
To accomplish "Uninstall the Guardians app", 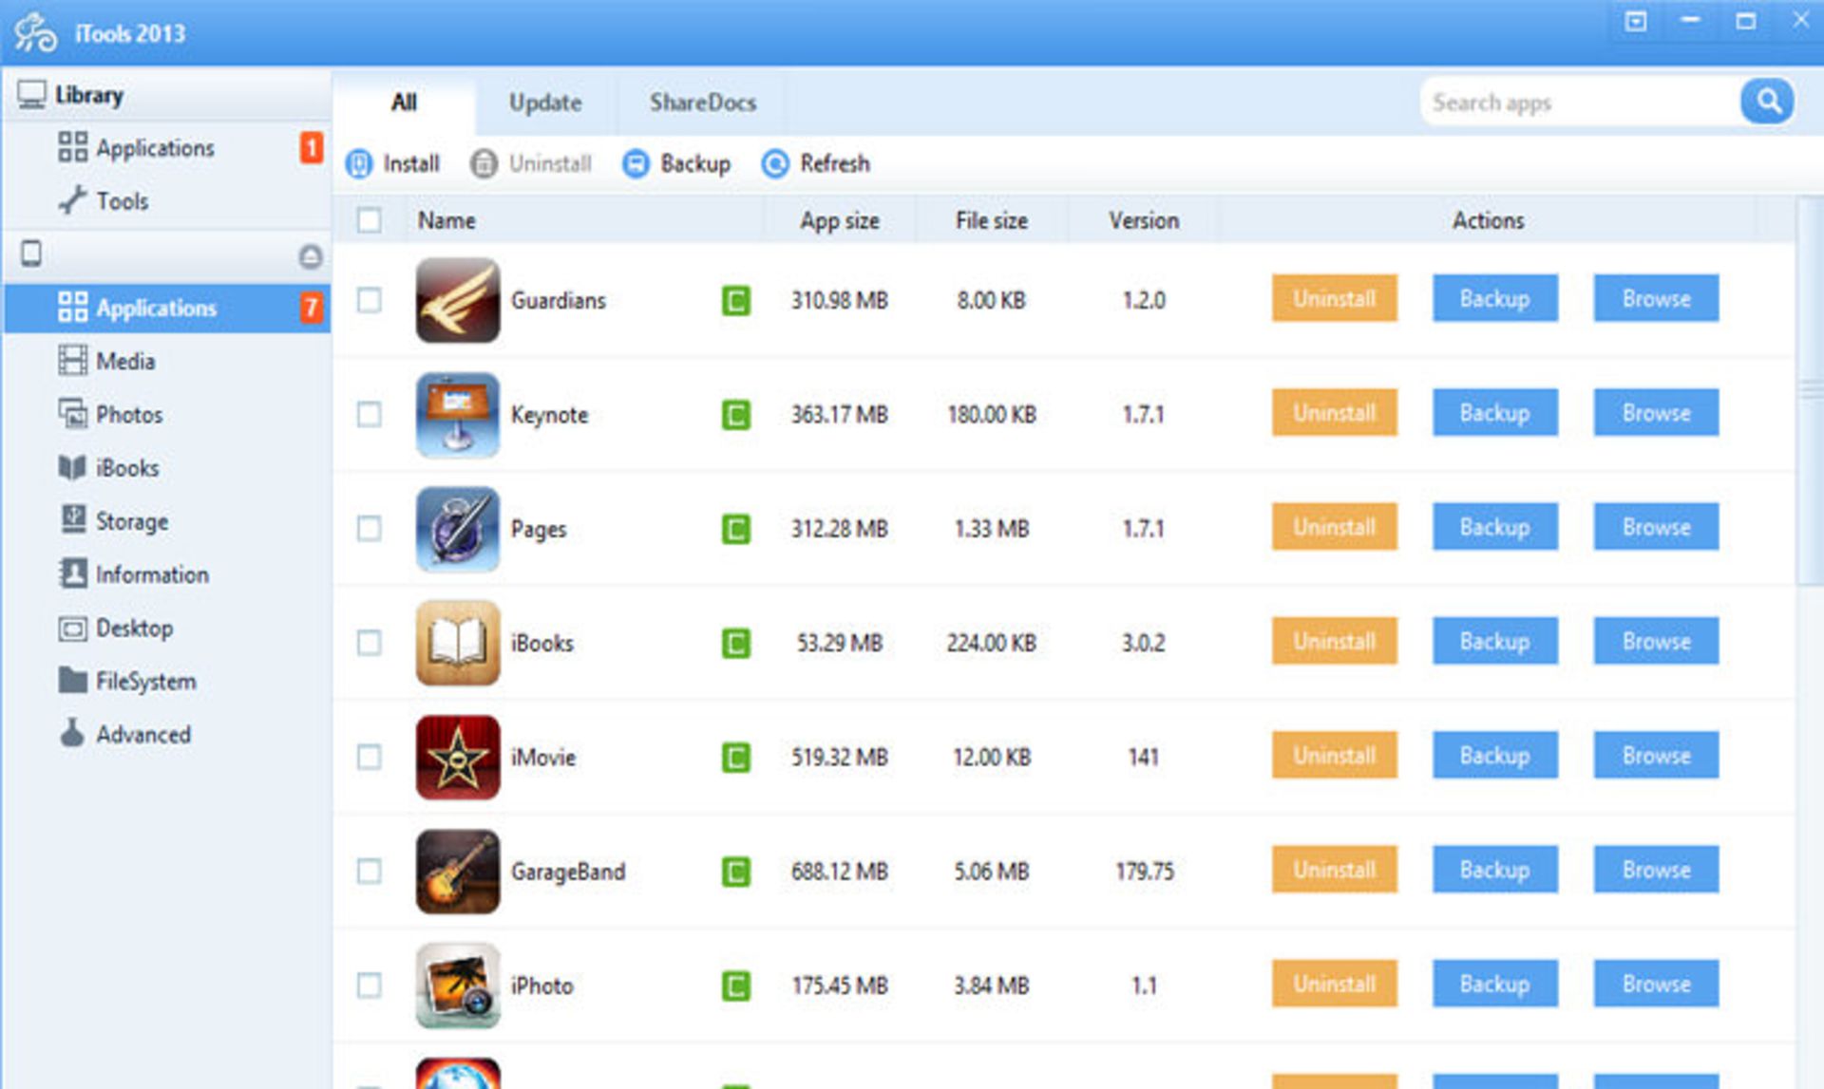I will click(x=1334, y=299).
